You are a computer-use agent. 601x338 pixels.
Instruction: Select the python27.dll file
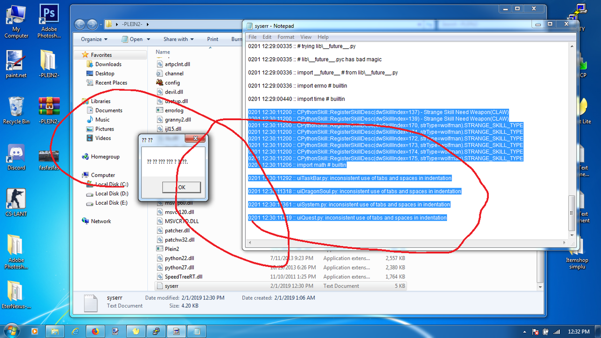[179, 268]
